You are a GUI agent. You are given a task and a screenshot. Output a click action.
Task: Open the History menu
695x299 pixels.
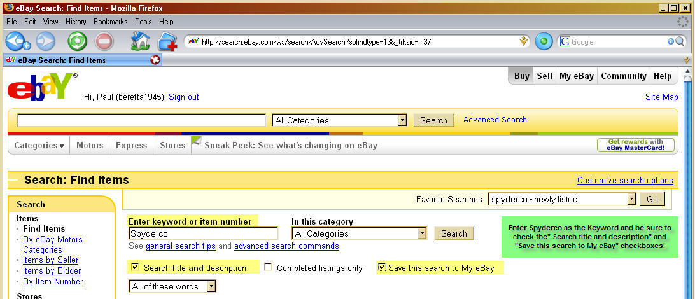76,21
